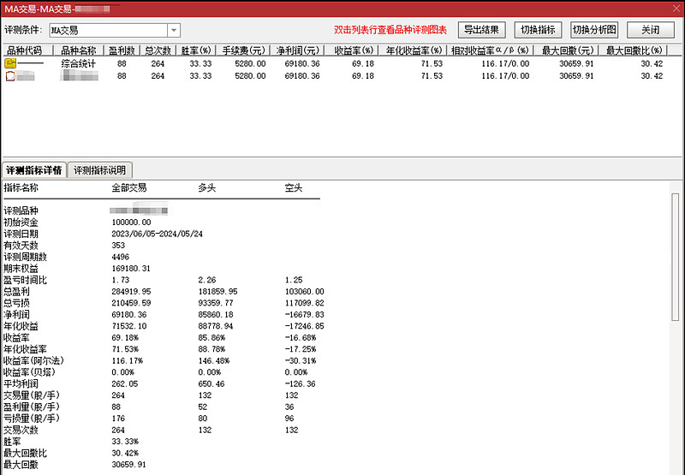
Task: Sort by the 净利润(元) column header
Action: 297,50
